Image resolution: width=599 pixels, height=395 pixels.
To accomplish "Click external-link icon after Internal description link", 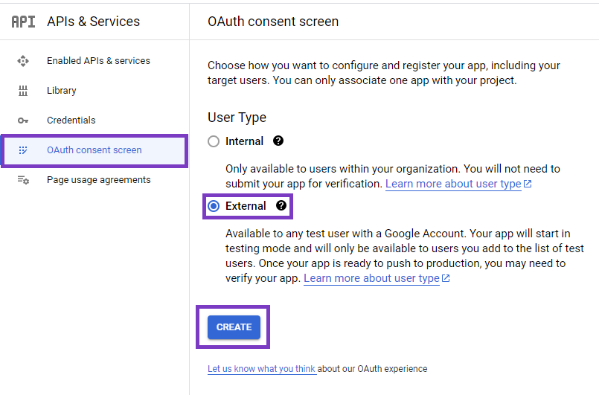I will coord(528,184).
